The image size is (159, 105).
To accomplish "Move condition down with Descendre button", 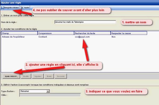I will pos(61,76).
